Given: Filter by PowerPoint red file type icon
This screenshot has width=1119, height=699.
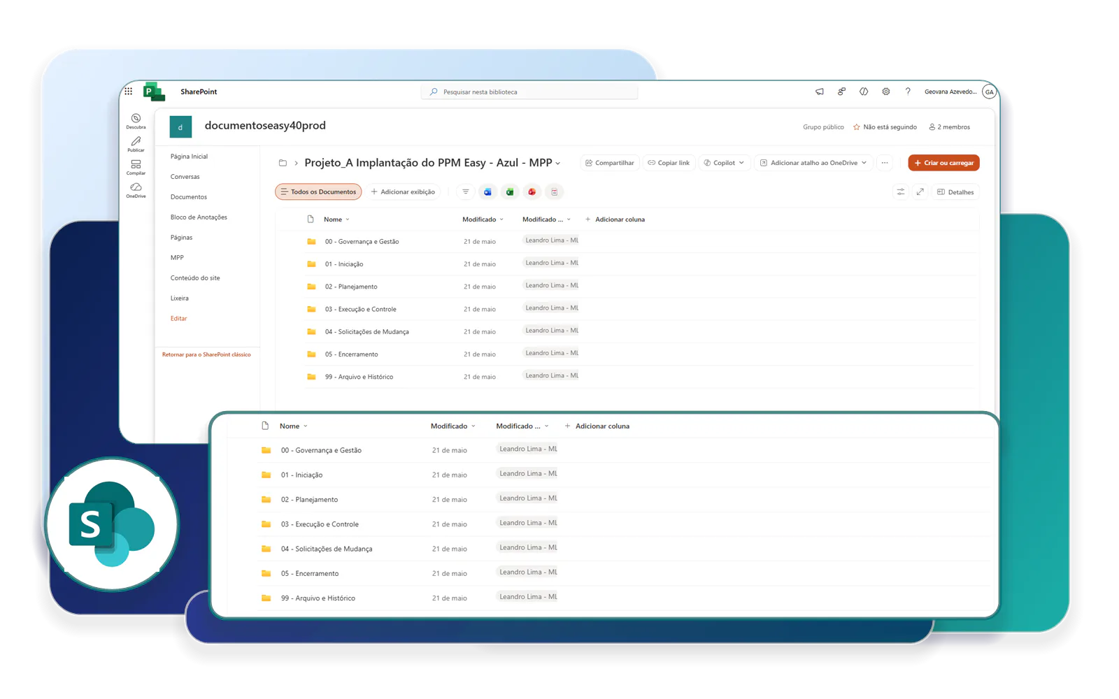Looking at the screenshot, I should point(532,192).
